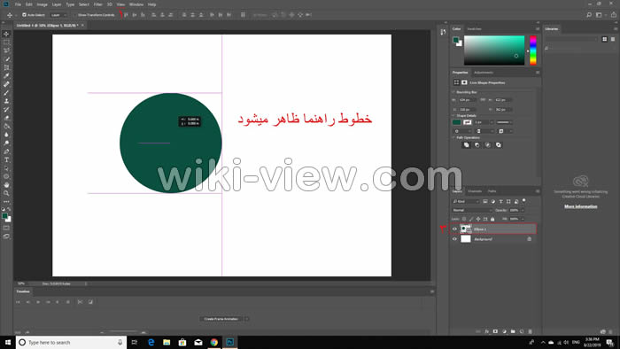Select the Crop tool

point(6,67)
